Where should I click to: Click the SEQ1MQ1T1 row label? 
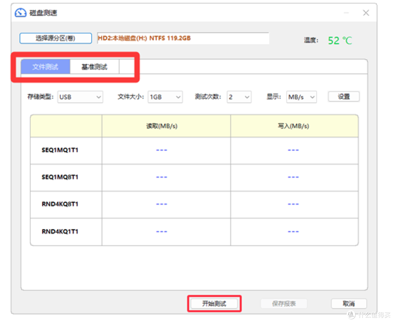60,150
